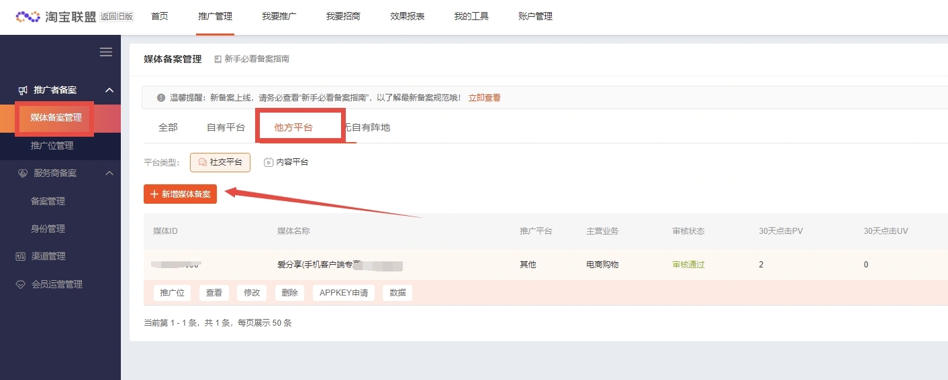Click the 新增媒体备案 button

tap(180, 194)
